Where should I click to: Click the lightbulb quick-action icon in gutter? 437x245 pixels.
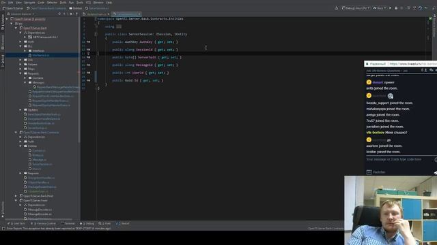pyautogui.click(x=89, y=53)
